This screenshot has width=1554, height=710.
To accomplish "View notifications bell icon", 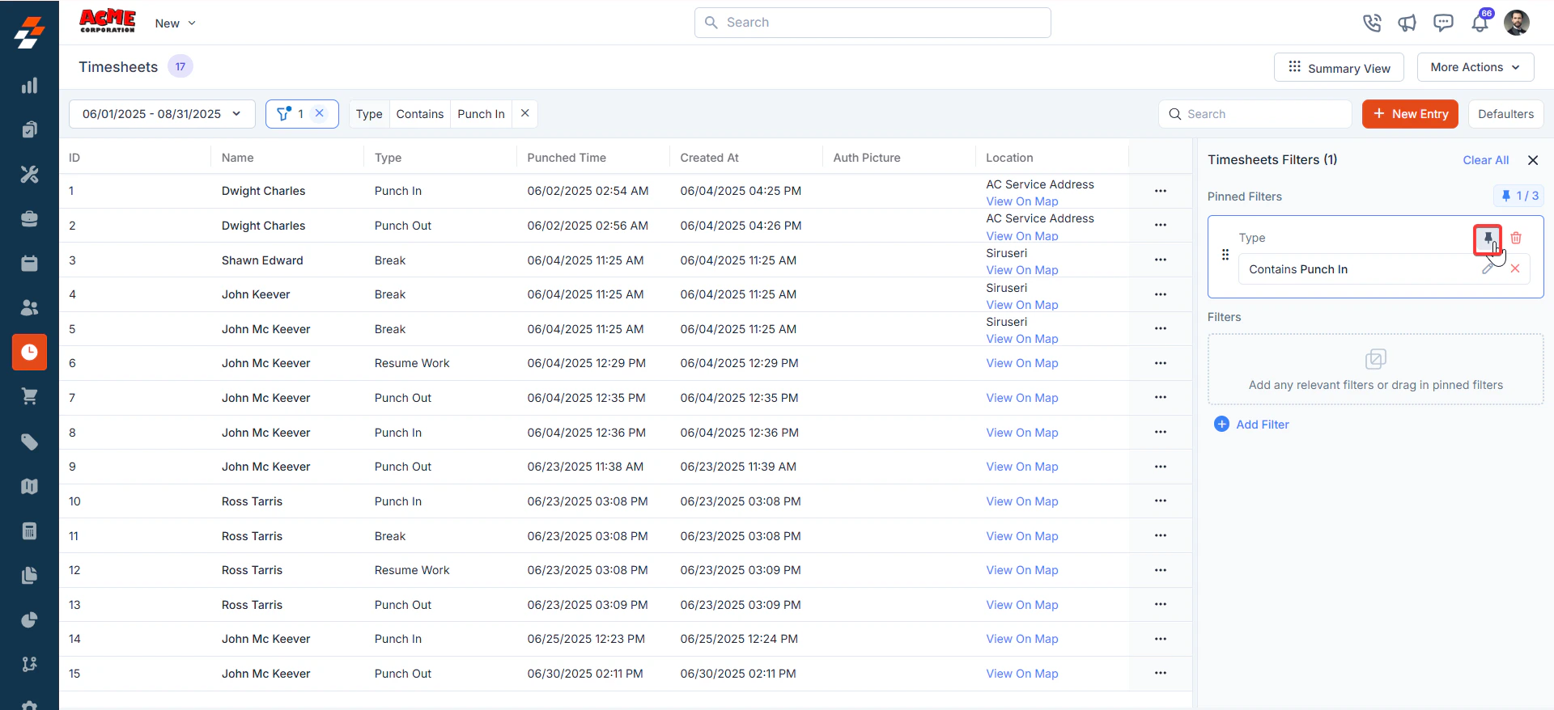I will pyautogui.click(x=1480, y=23).
